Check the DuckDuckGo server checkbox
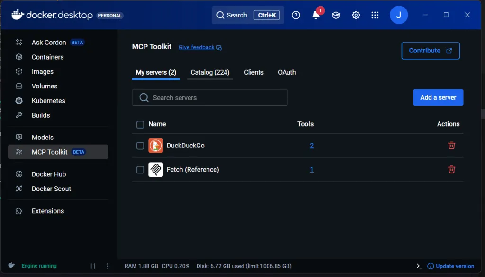This screenshot has height=277, width=485. click(x=140, y=146)
